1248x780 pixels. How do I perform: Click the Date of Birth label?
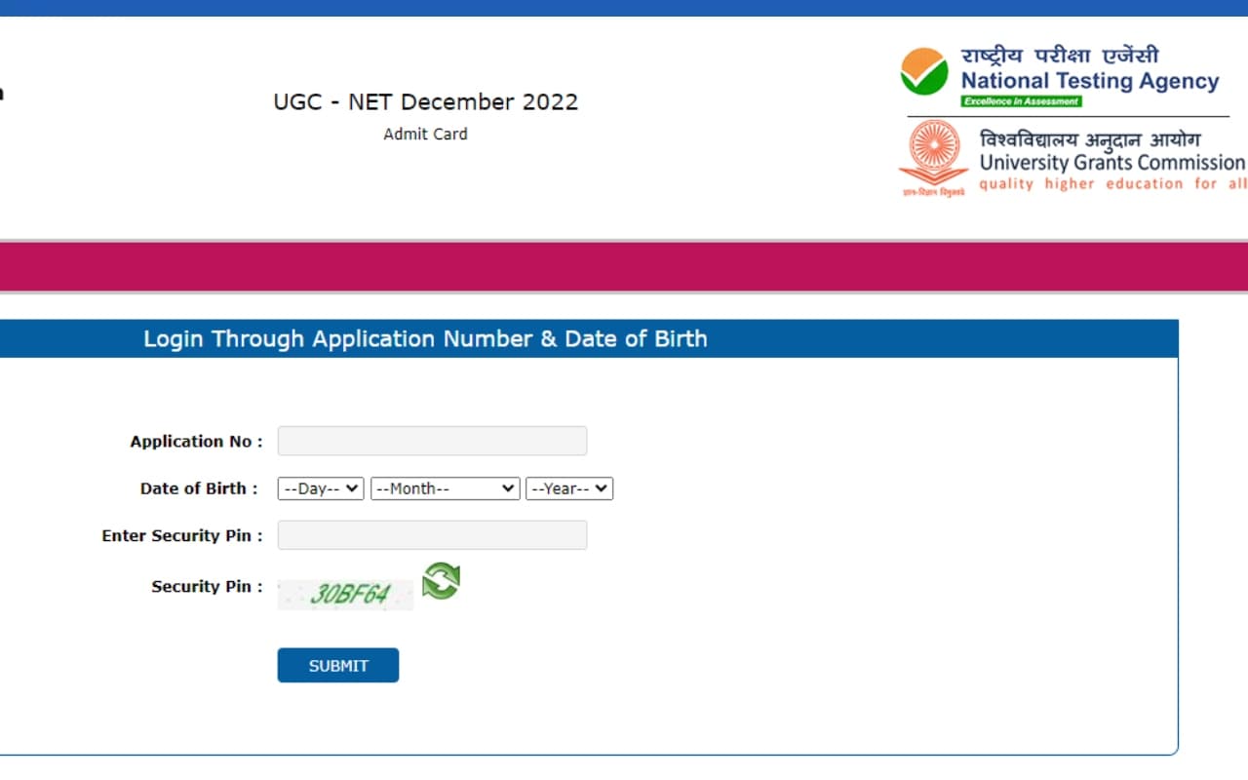pyautogui.click(x=198, y=488)
